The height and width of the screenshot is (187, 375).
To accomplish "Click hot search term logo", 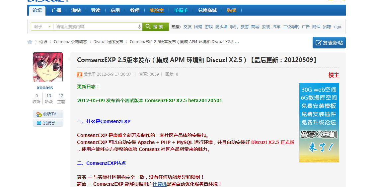I will [337, 27].
